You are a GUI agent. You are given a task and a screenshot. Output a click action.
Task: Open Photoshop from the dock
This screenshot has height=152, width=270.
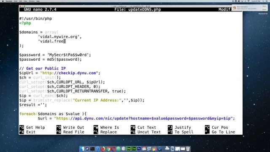click(x=139, y=149)
